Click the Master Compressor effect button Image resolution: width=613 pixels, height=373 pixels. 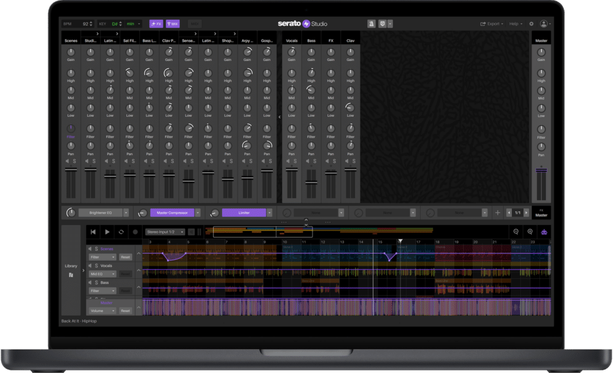tap(172, 213)
